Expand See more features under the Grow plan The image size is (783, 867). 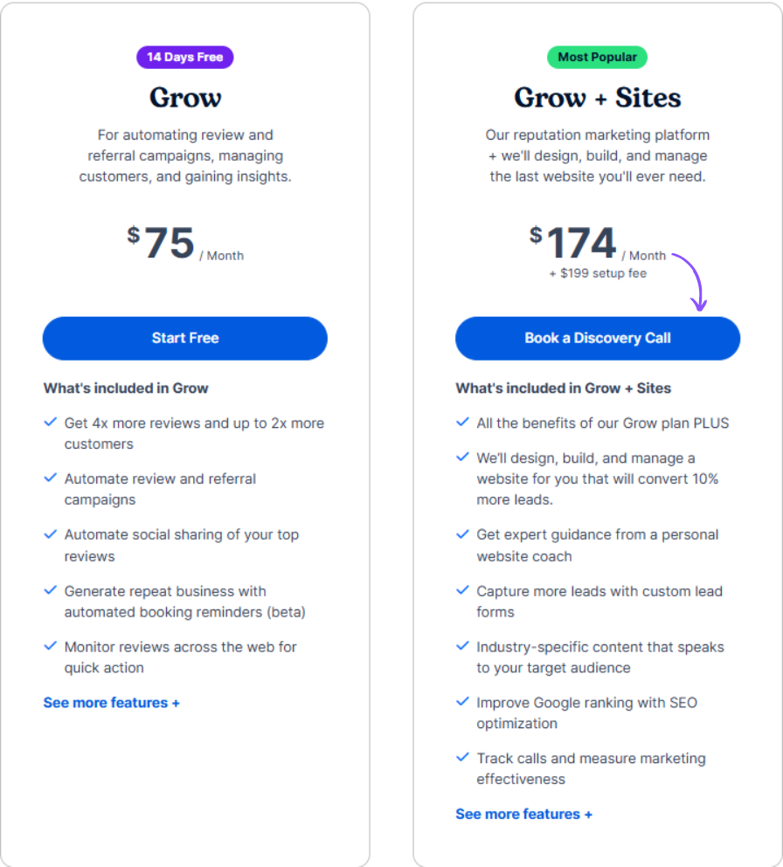(111, 702)
